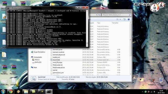This screenshot has height=94, width=168.
Task: Select the Novo Documento desktop file
Action: (4, 44)
